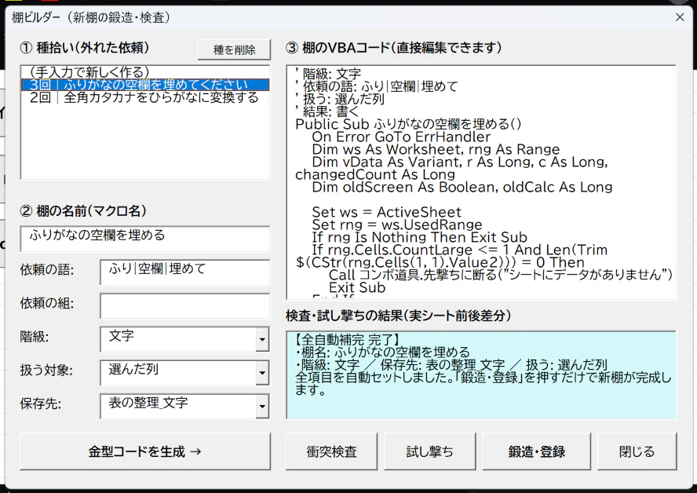Click the 選んだ列 value in 扱う対象 combo
This screenshot has height=493, width=697.
(x=133, y=369)
